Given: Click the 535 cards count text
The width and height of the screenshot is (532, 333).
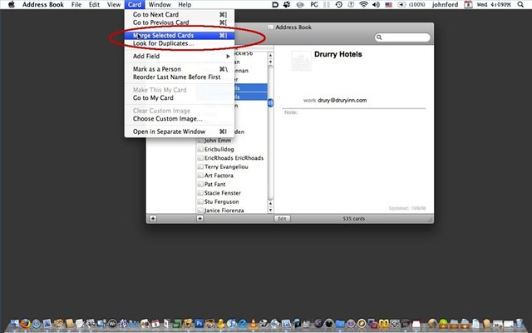Looking at the screenshot, I should tap(353, 218).
